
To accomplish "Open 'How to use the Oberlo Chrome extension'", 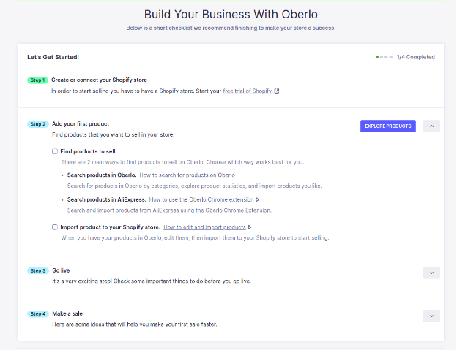I will (x=201, y=199).
